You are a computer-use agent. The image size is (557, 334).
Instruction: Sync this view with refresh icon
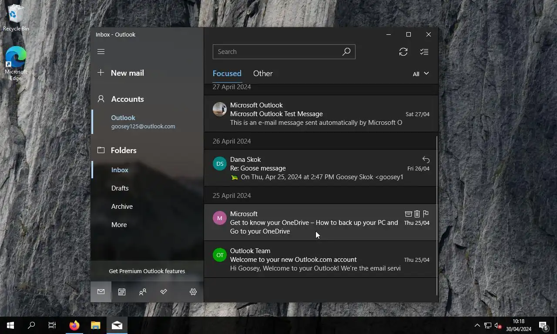[x=403, y=52]
